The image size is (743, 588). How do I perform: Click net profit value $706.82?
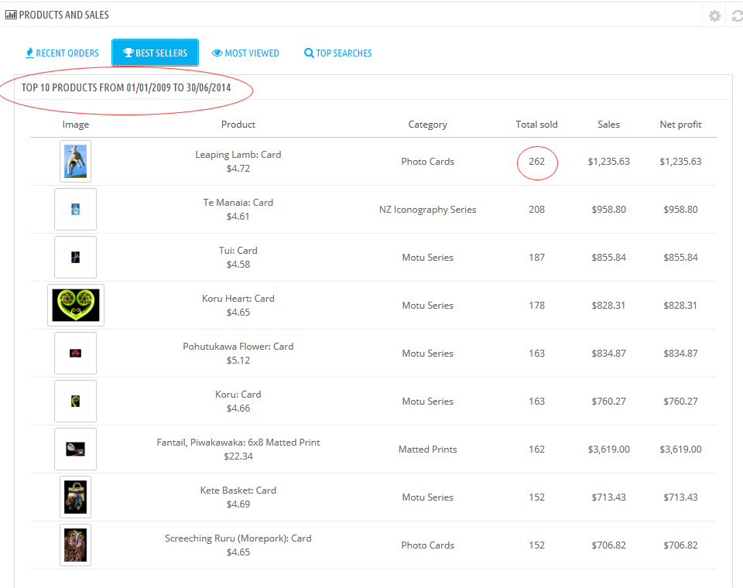[x=681, y=545]
